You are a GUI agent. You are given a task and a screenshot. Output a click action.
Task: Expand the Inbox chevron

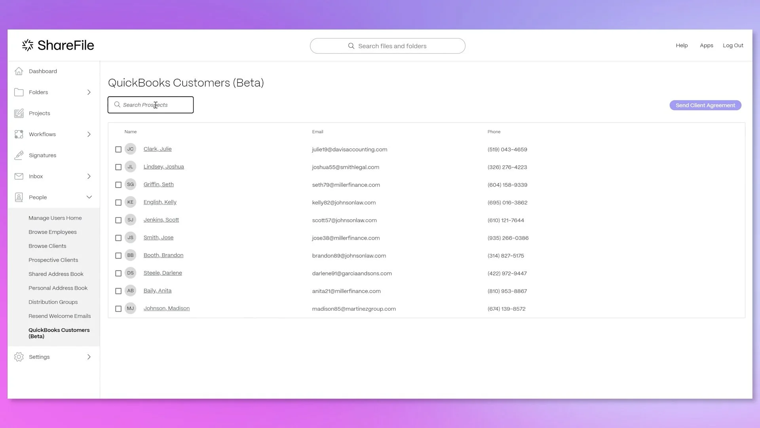click(x=89, y=176)
